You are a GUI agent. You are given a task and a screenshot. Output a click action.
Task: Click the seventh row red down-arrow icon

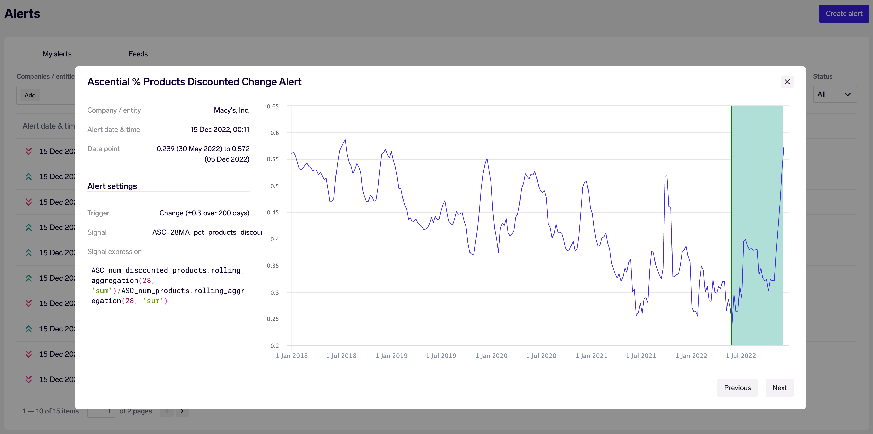(29, 303)
